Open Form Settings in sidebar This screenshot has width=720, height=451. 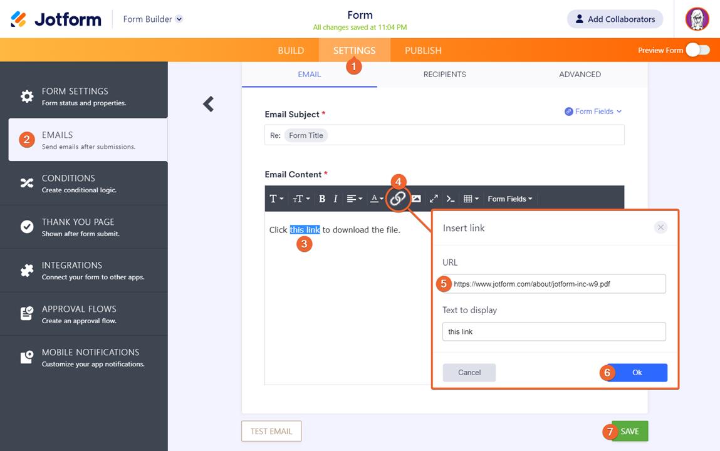tap(84, 96)
